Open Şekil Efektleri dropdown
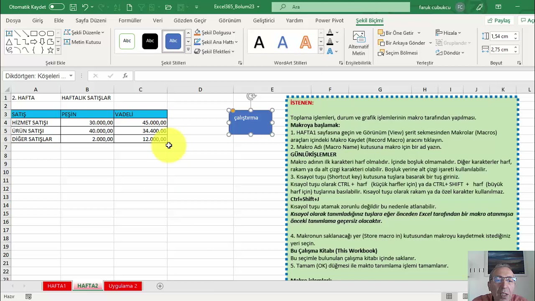The height and width of the screenshot is (301, 535). coord(214,51)
